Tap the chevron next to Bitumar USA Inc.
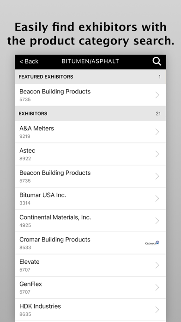This screenshot has height=322, width=181. pos(157,198)
